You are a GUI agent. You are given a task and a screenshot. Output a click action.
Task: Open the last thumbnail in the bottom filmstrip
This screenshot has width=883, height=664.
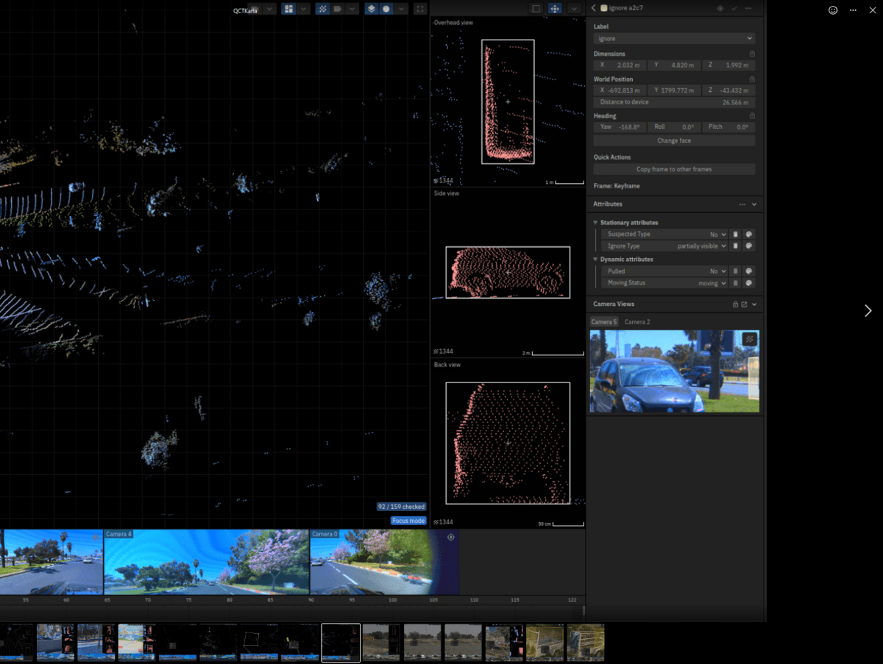click(585, 643)
